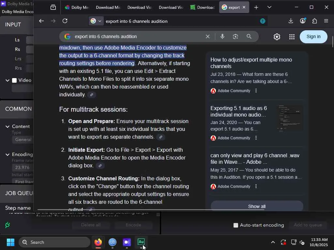Open source link icon after 'dialog box'

click(x=100, y=166)
